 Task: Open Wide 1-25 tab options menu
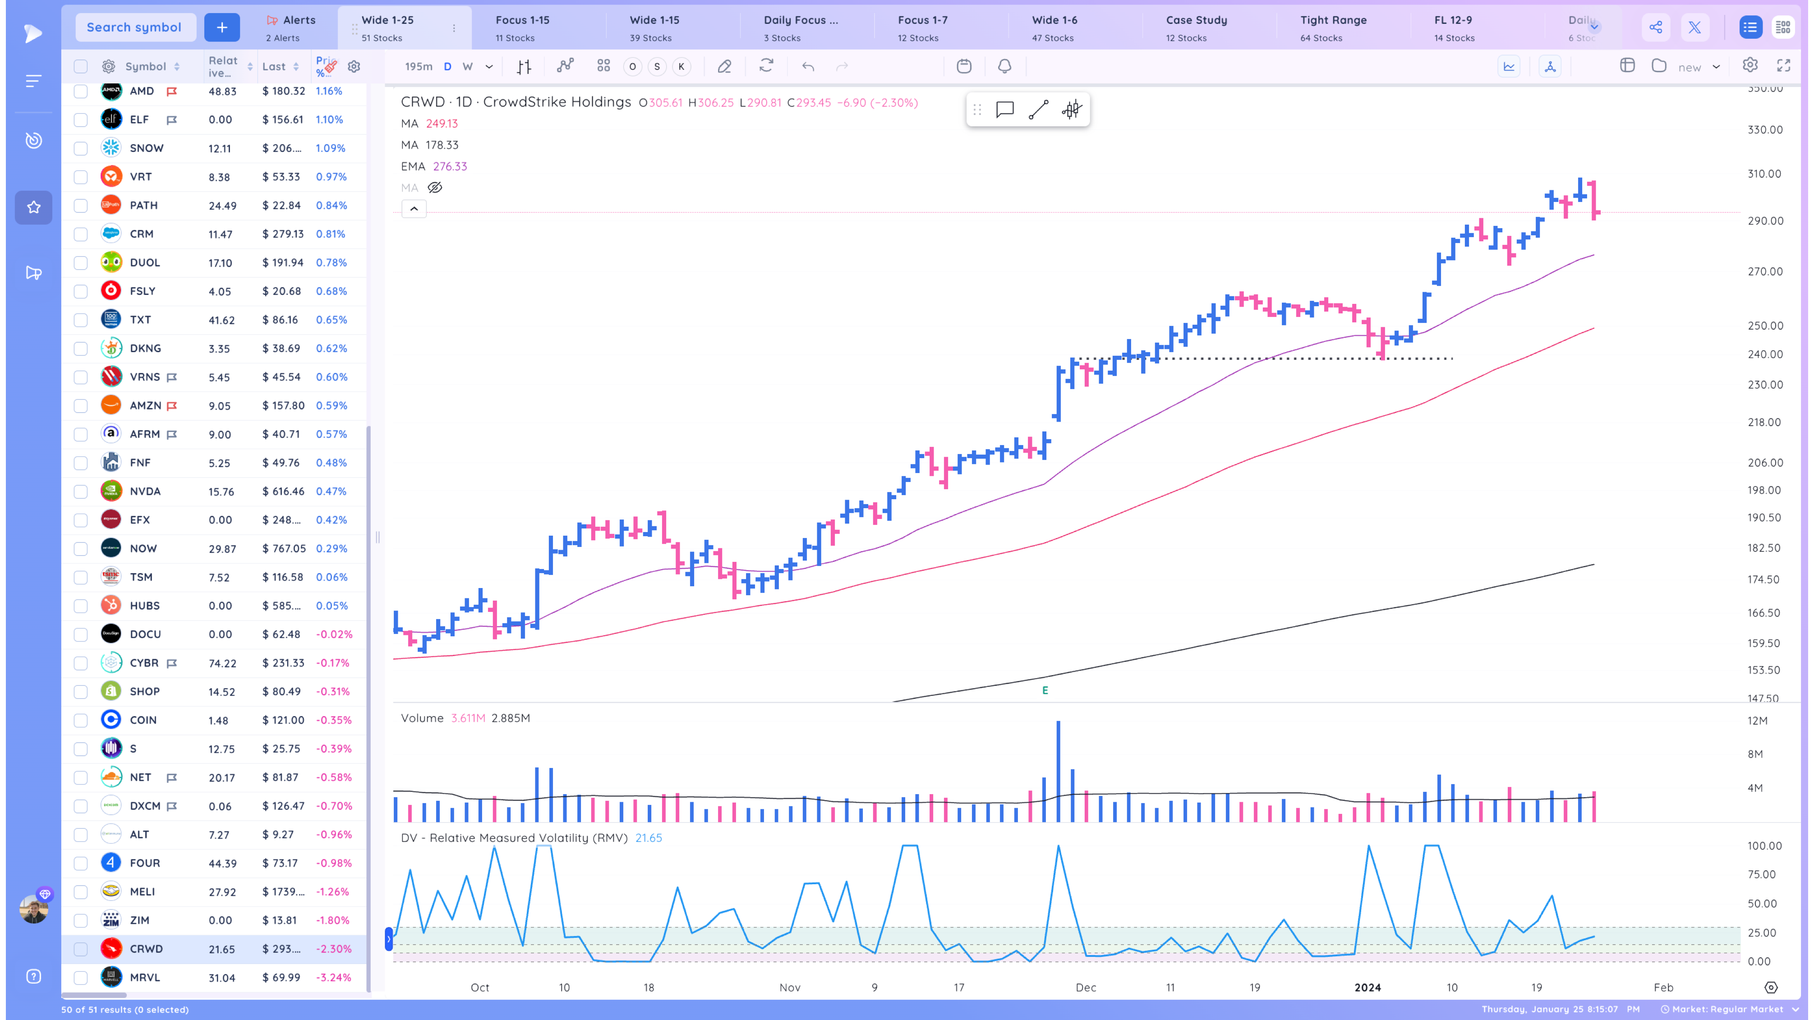(x=454, y=28)
